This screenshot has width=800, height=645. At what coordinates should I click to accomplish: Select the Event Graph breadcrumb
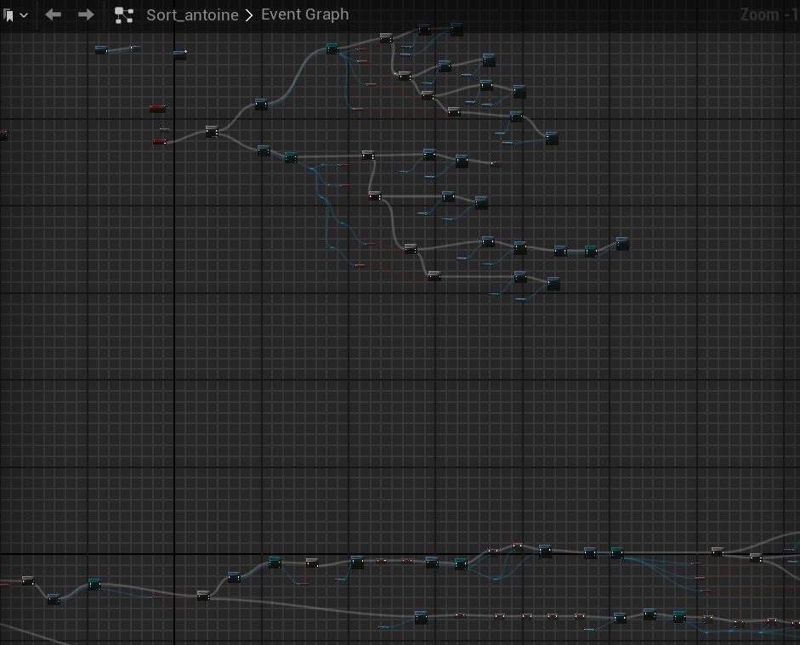[304, 15]
